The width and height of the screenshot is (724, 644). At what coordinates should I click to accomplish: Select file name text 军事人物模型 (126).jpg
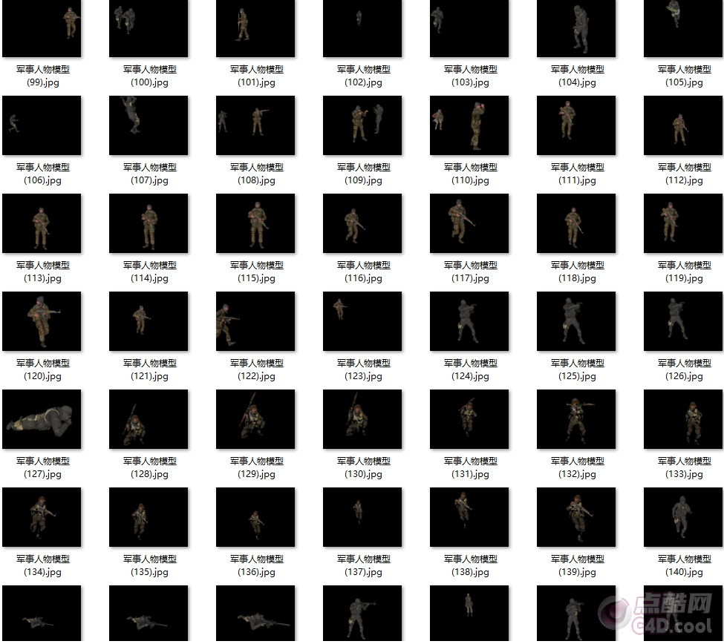pos(685,369)
